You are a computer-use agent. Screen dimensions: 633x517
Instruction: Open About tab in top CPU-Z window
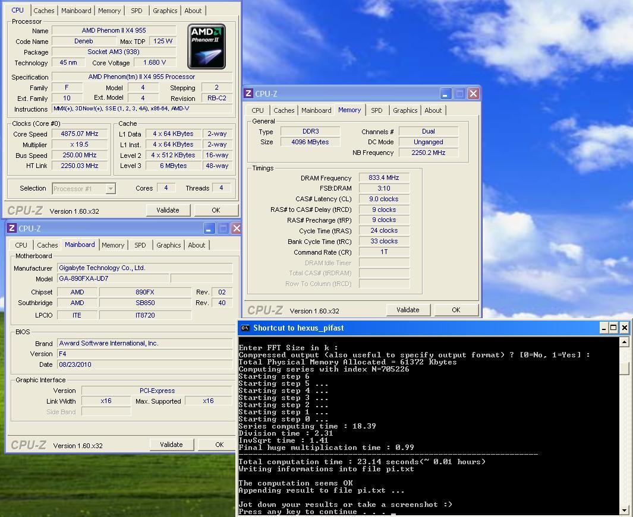click(x=193, y=11)
